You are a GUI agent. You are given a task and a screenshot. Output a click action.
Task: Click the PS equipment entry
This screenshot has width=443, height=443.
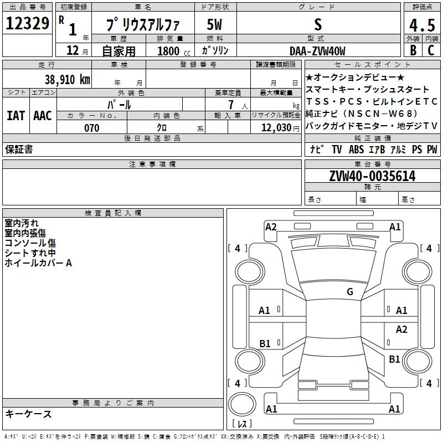417,149
